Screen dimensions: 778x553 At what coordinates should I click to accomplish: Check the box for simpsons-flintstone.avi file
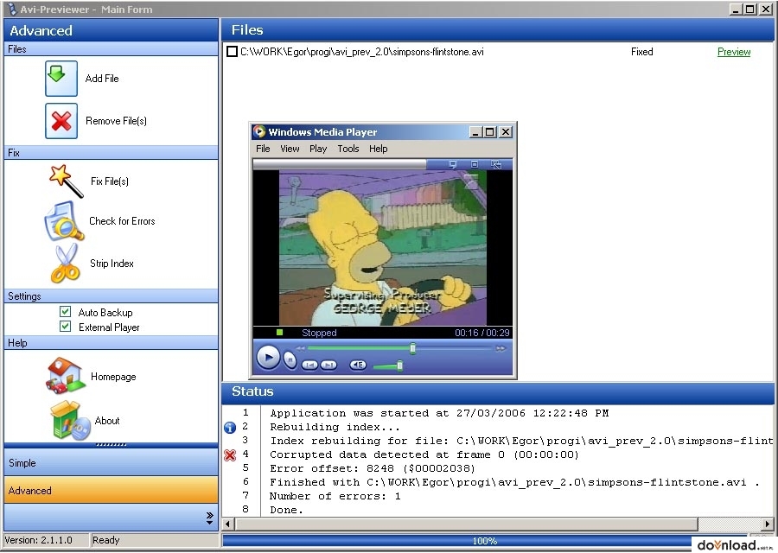232,52
